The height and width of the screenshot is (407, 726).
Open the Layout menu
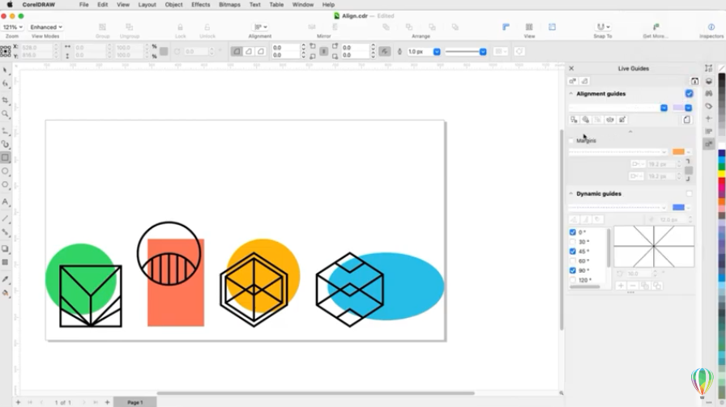pyautogui.click(x=147, y=5)
